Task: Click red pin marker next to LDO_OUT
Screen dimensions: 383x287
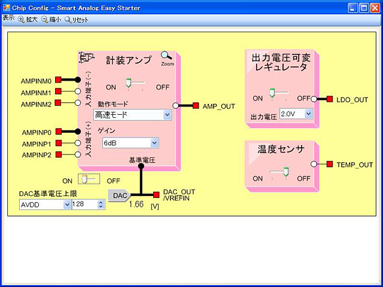Action: [x=329, y=99]
